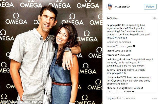Screen dimensions: 158x104
Task: Open the three-dot more options menu
Action: (x=154, y=98)
